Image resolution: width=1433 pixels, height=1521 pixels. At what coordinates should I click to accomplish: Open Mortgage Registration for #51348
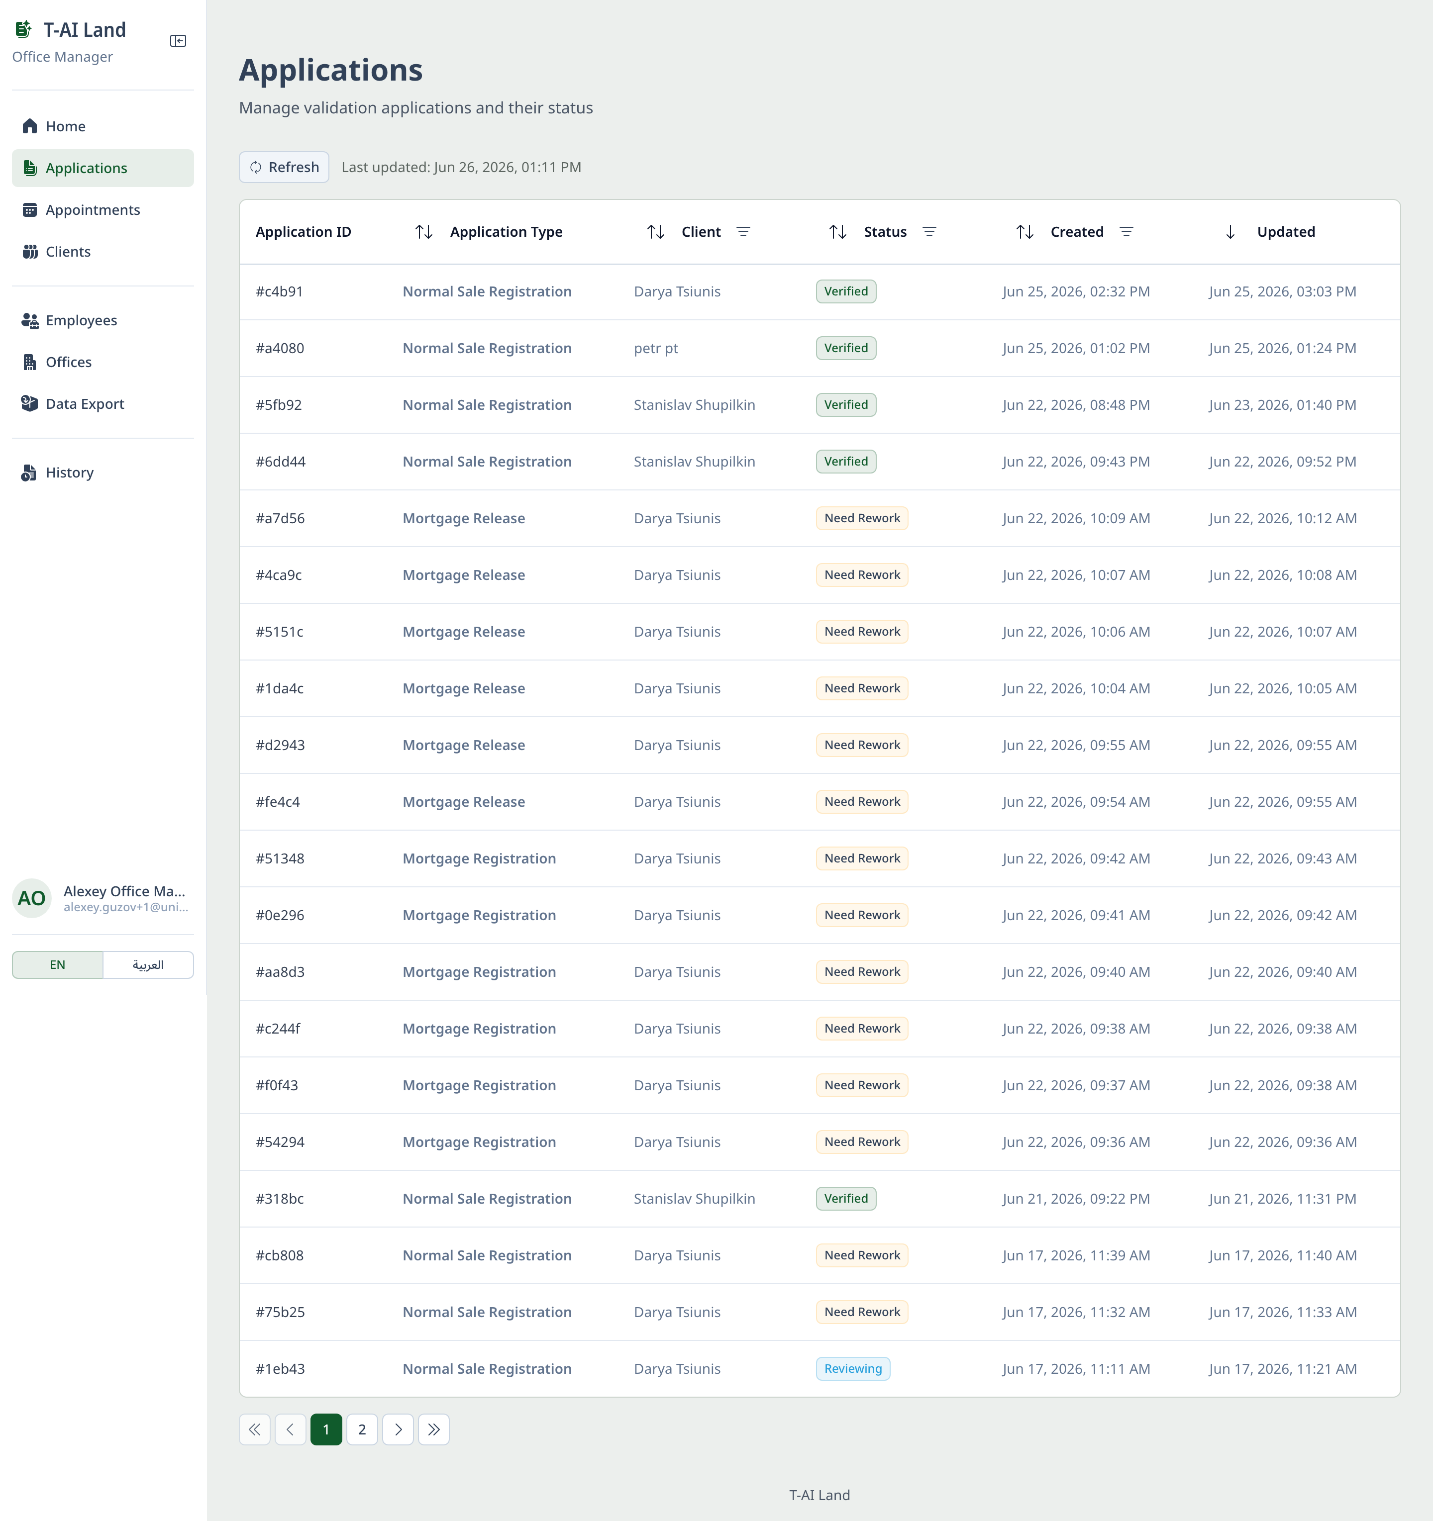click(479, 858)
